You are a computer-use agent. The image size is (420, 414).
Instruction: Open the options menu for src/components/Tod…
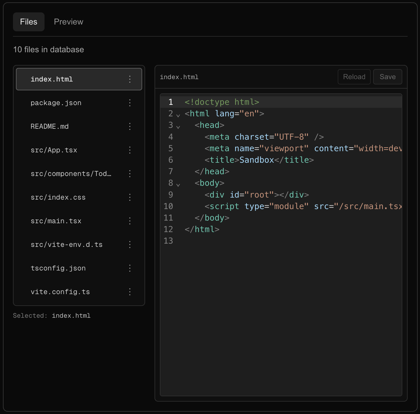click(x=130, y=174)
